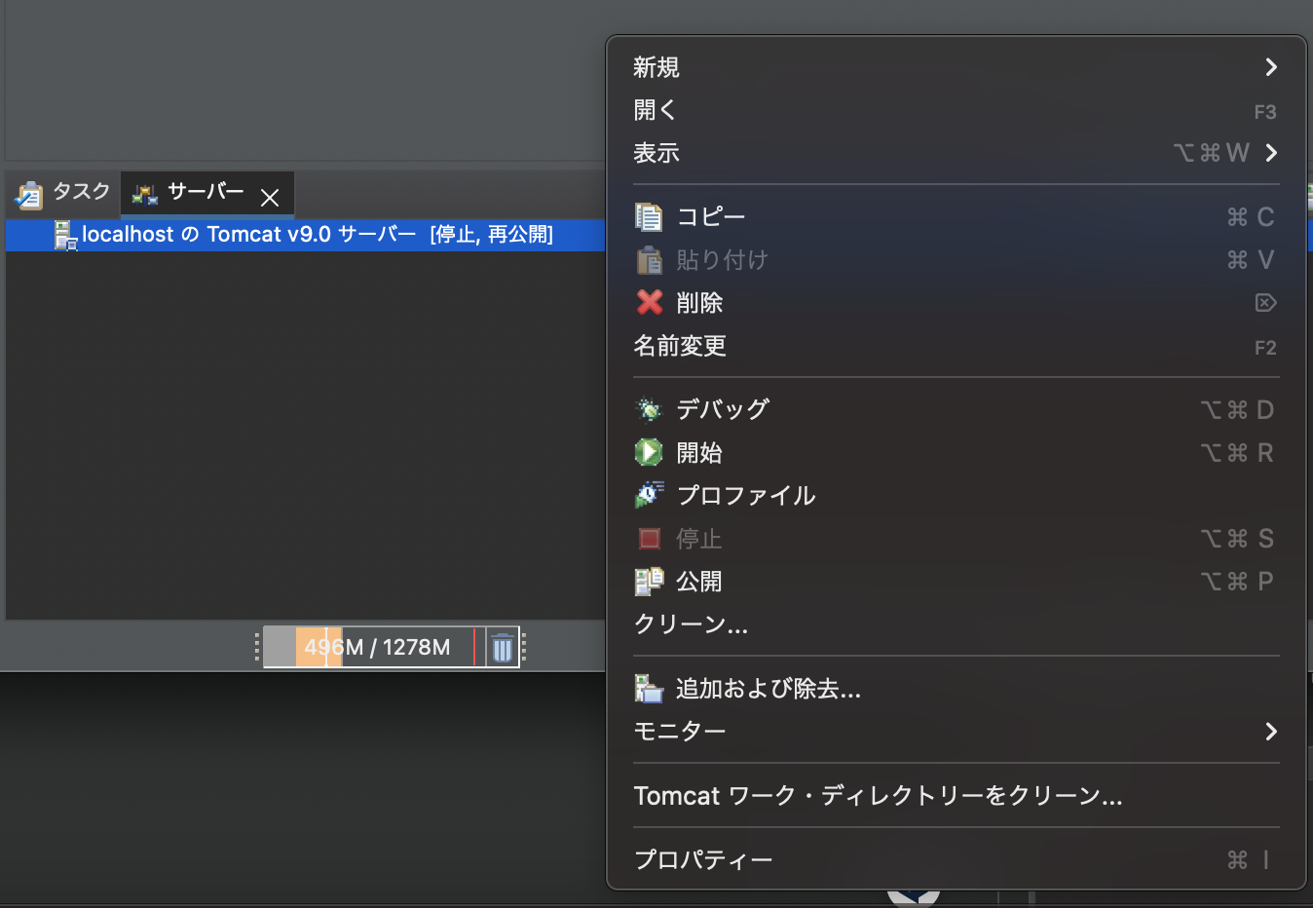Click the green Start icon to run Tomcat
Viewport: 1313px width, 908px height.
(649, 452)
